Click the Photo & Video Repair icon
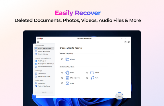Viewport: 164px width, 106px height. click(36, 86)
